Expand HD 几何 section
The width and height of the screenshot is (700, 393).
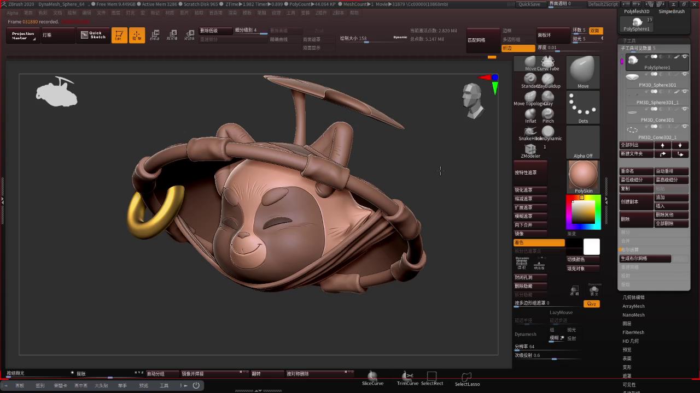(x=631, y=341)
